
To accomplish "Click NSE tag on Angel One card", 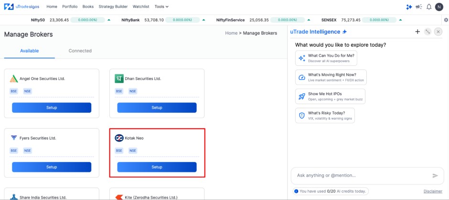I will [x=28, y=91].
